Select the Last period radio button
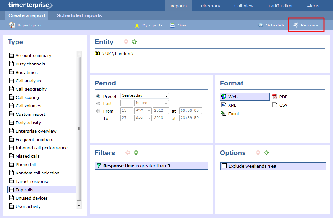Image resolution: width=333 pixels, height=218 pixels. (98, 104)
